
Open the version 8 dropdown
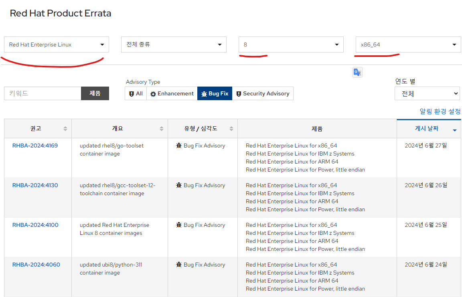click(291, 44)
